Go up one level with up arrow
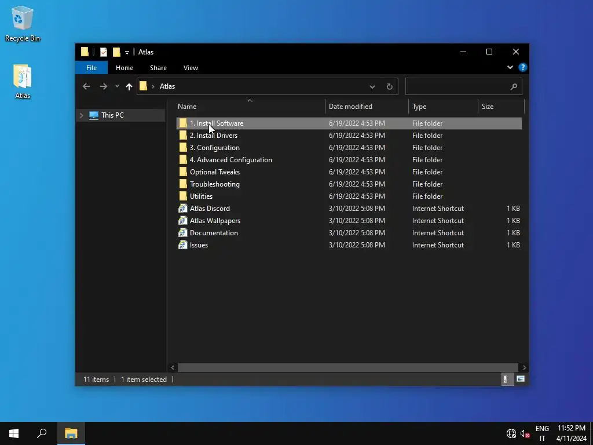593x445 pixels. 129,87
